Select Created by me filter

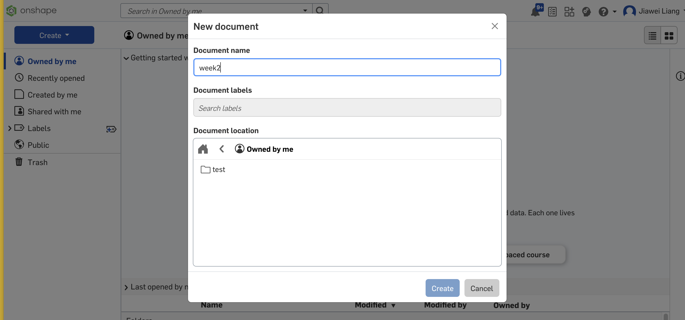click(52, 95)
